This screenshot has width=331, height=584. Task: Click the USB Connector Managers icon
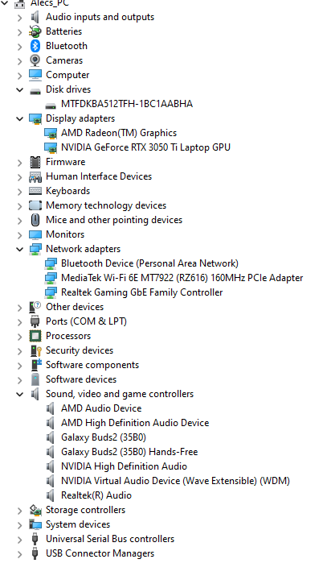click(35, 554)
